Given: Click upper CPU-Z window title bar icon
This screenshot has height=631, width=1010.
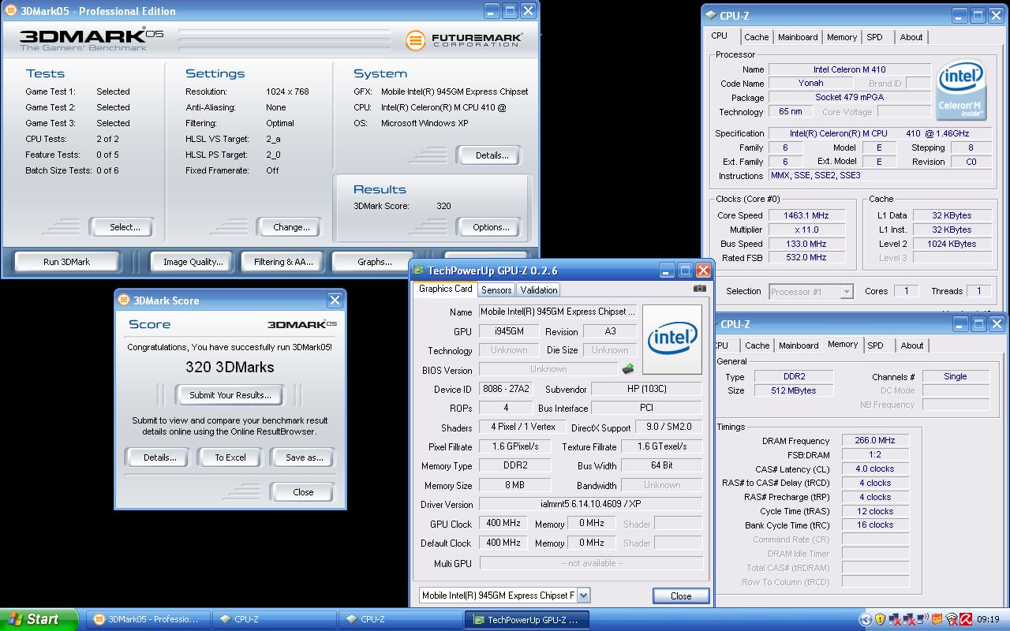Looking at the screenshot, I should pos(710,15).
